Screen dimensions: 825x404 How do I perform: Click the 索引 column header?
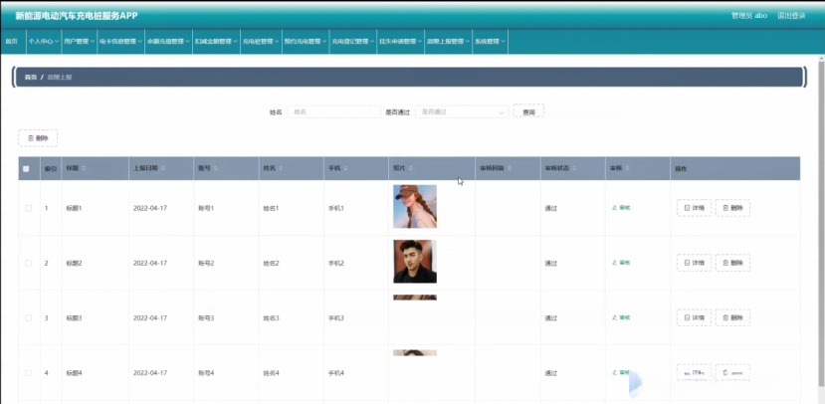(x=51, y=169)
